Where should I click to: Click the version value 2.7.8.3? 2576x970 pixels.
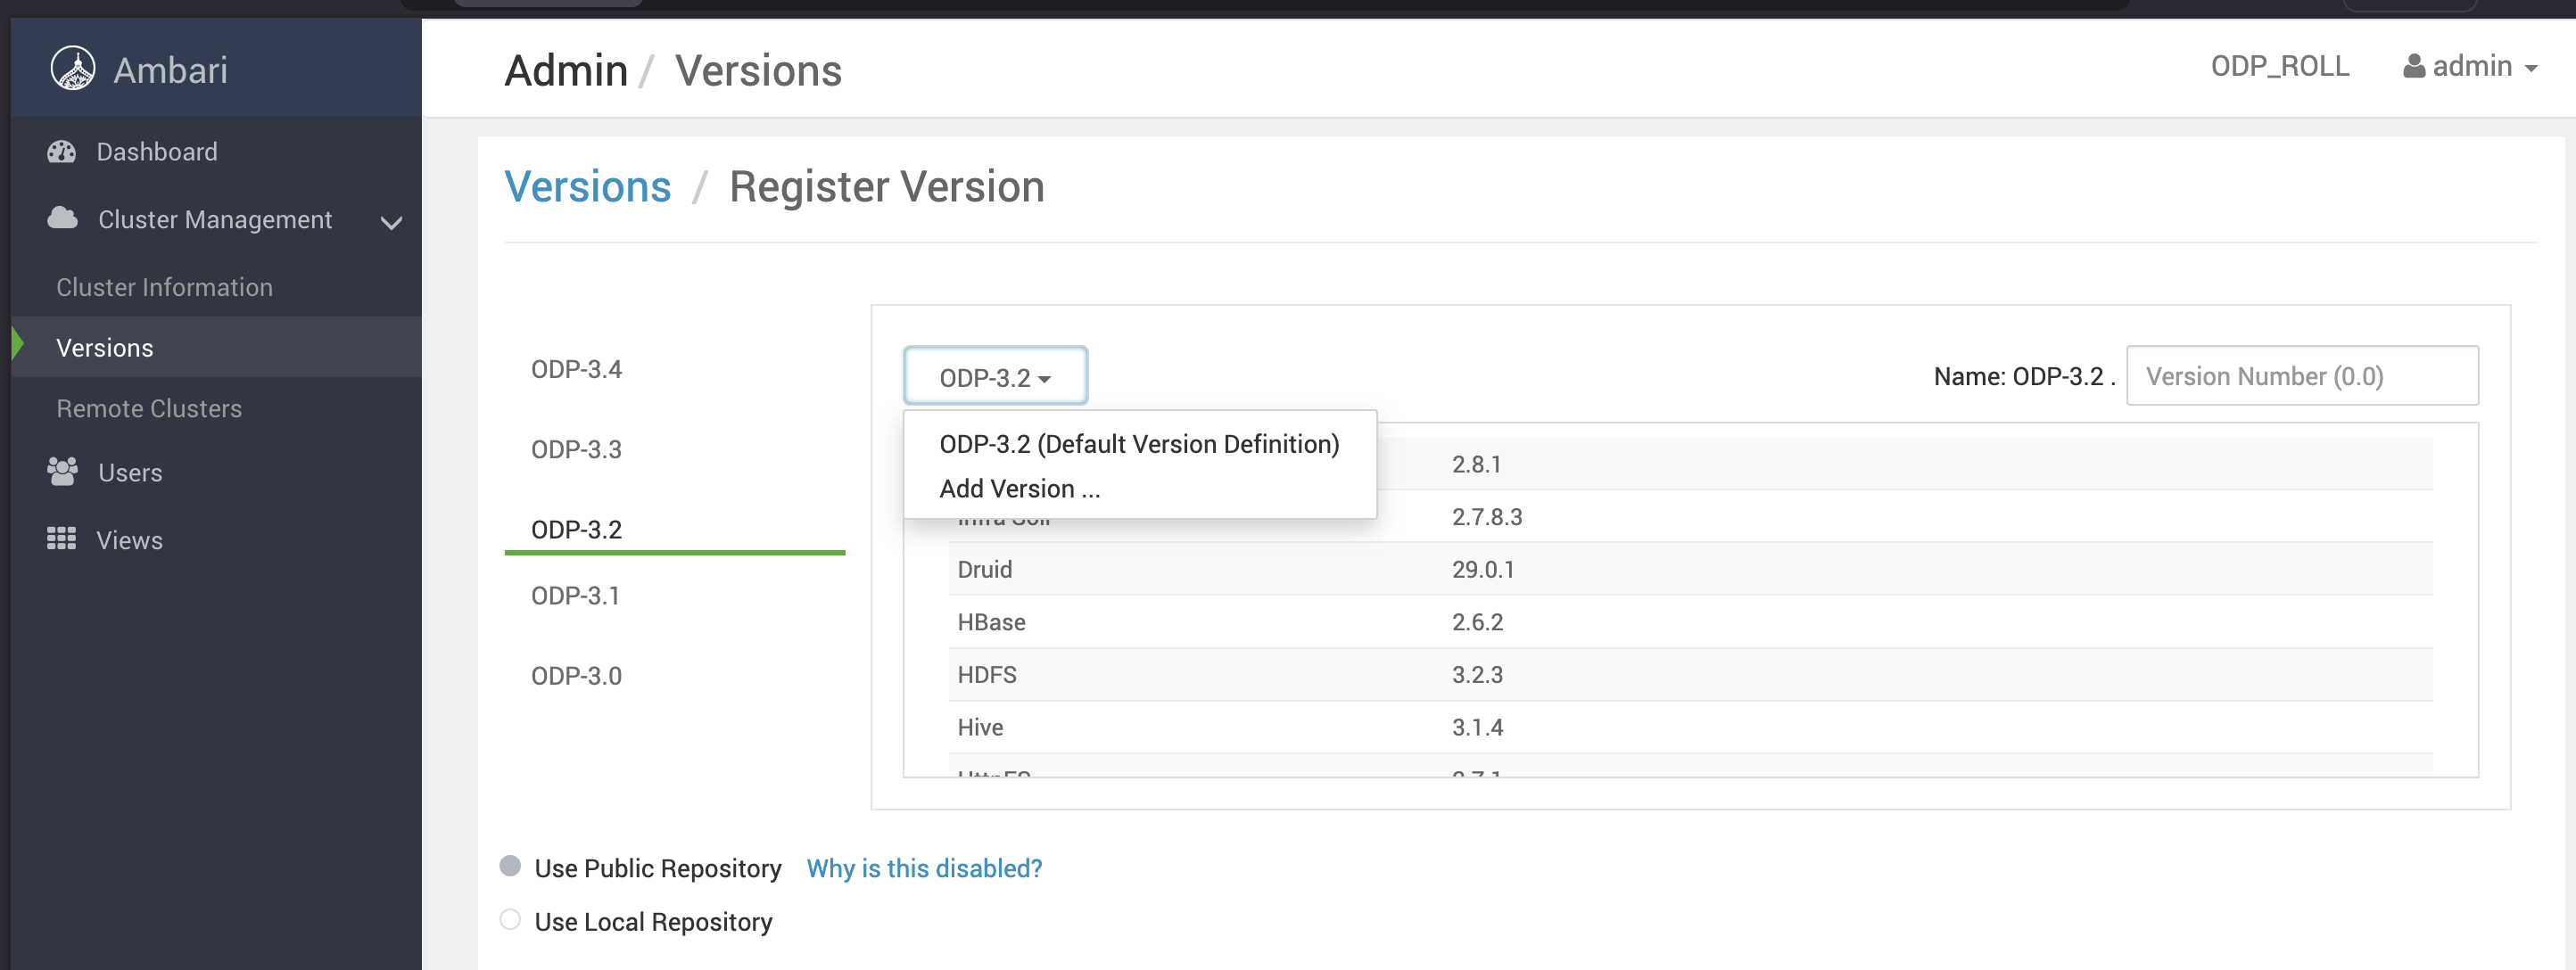click(x=1487, y=517)
